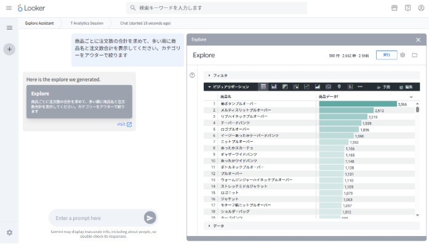Image resolution: width=429 pixels, height=244 pixels.
Task: Select the ニットプルオーバー row
Action: click(309, 142)
